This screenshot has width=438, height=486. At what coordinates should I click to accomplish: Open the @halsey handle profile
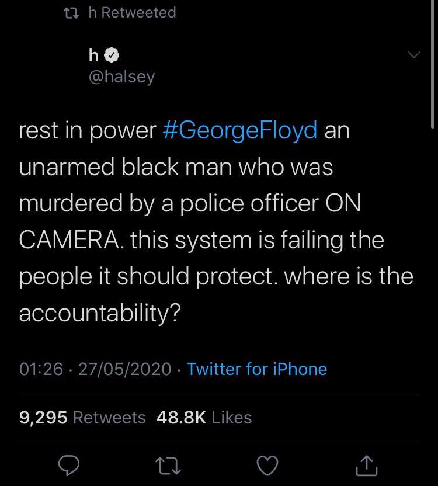[x=121, y=77]
